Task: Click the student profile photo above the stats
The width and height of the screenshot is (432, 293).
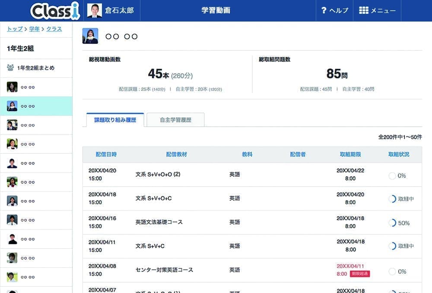Action: point(91,36)
